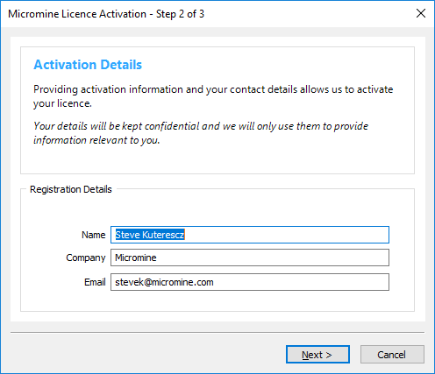The height and width of the screenshot is (374, 435).
Task: Click the separator line above the buttons
Action: tap(217, 332)
